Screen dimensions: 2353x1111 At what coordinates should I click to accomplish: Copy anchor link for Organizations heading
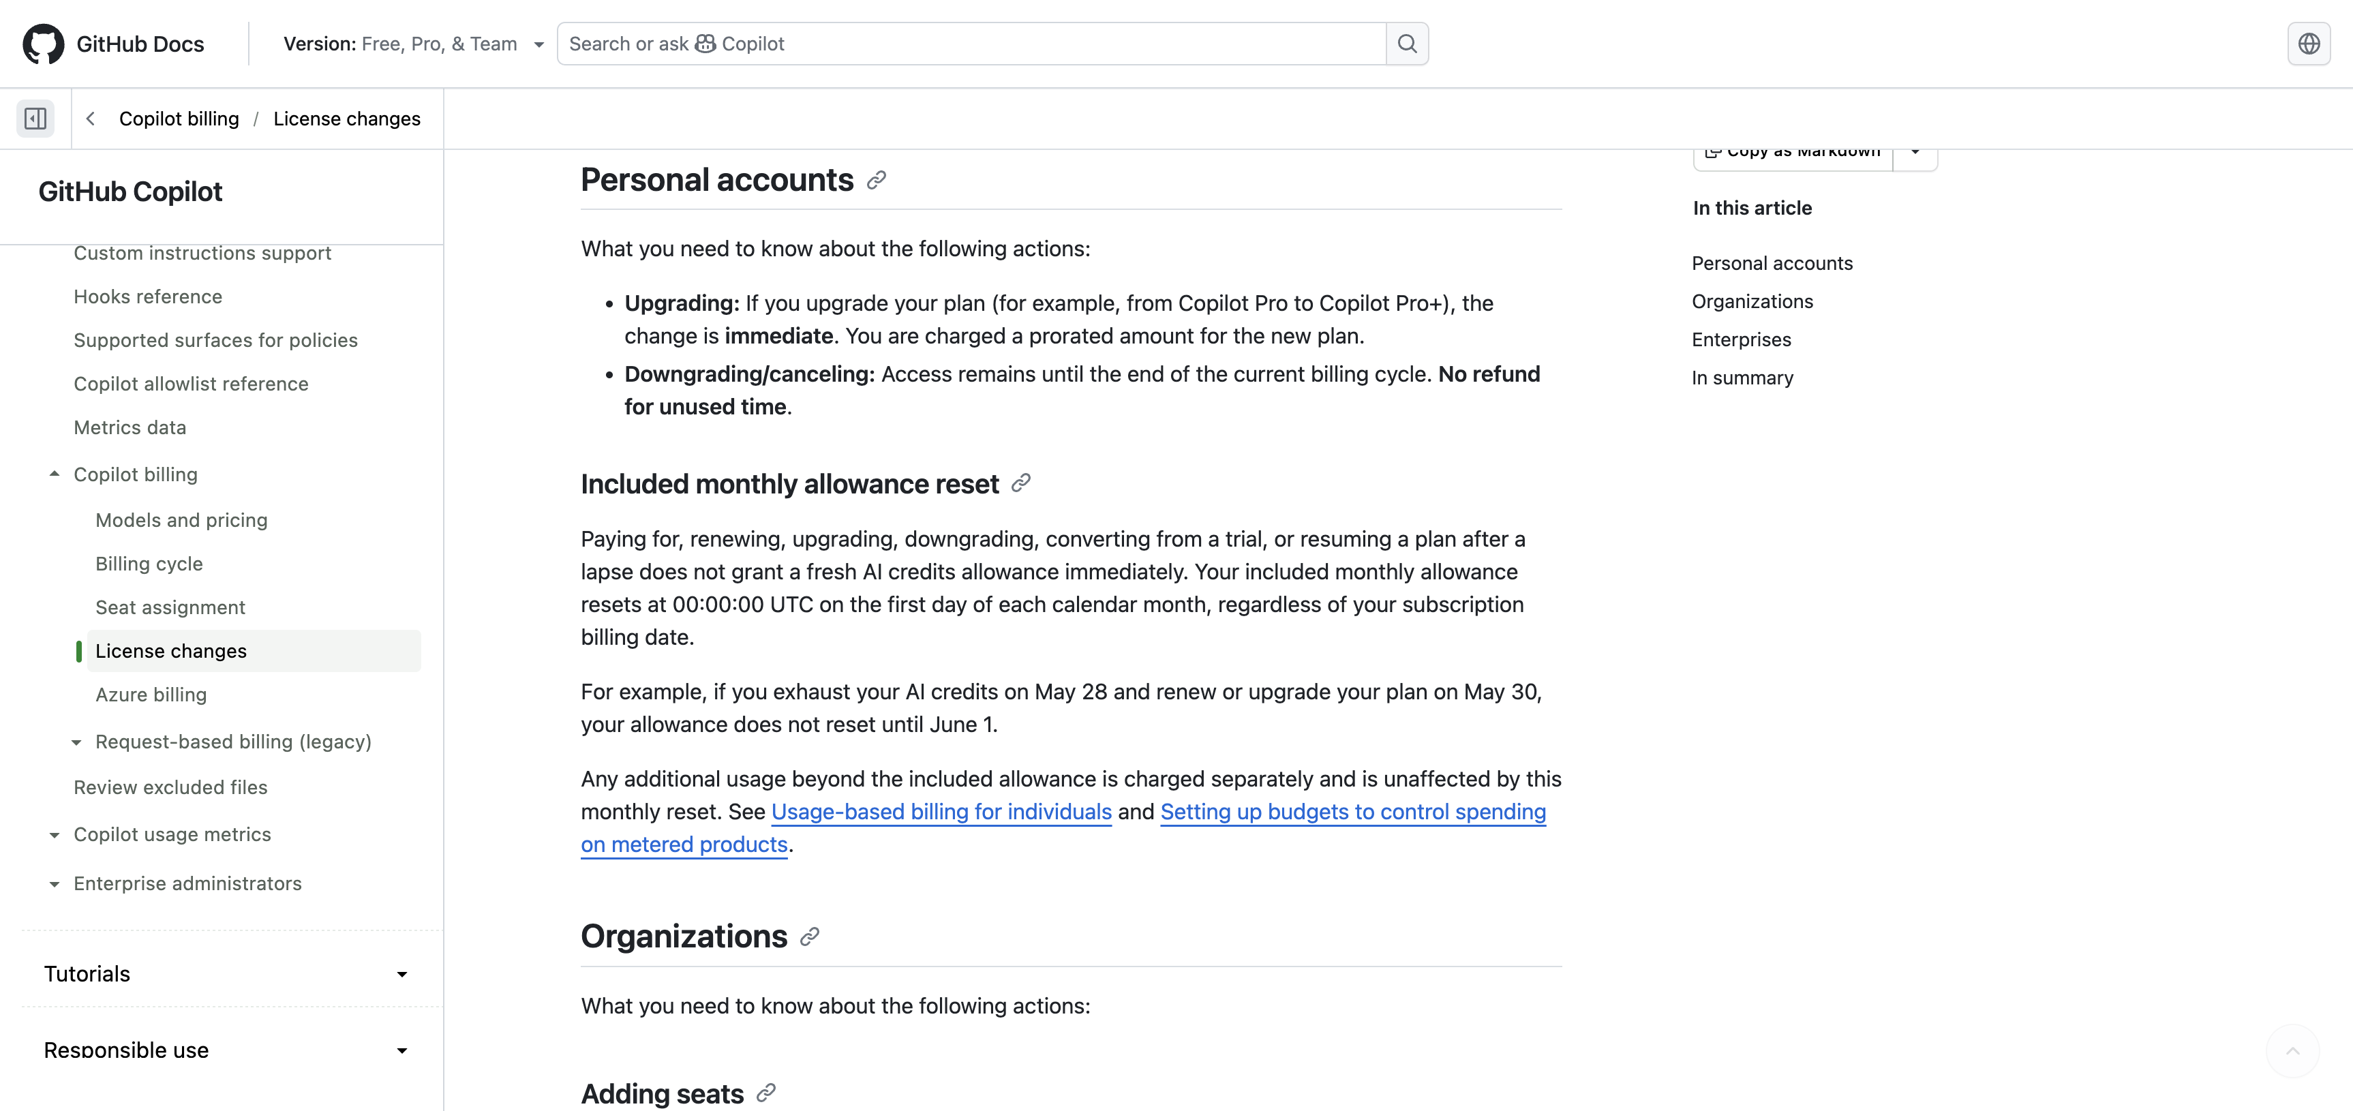point(809,937)
